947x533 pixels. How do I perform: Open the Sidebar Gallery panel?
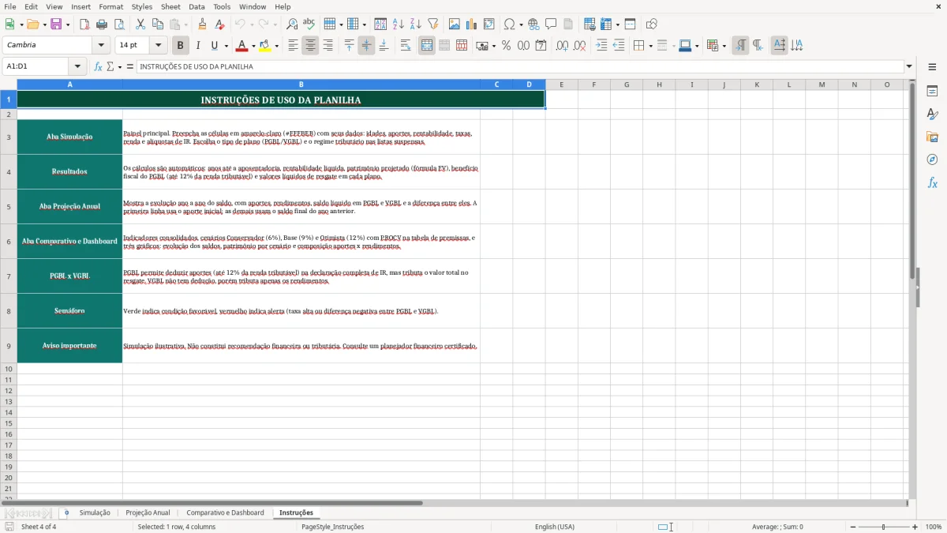tap(932, 137)
